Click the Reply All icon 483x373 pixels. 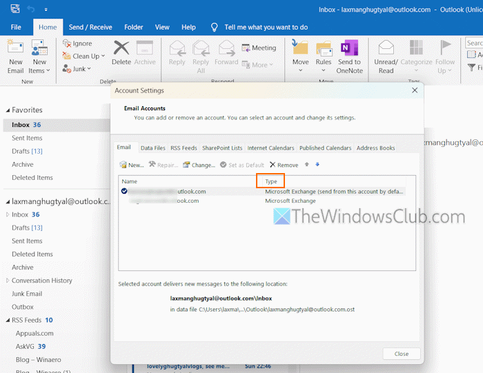(201, 48)
